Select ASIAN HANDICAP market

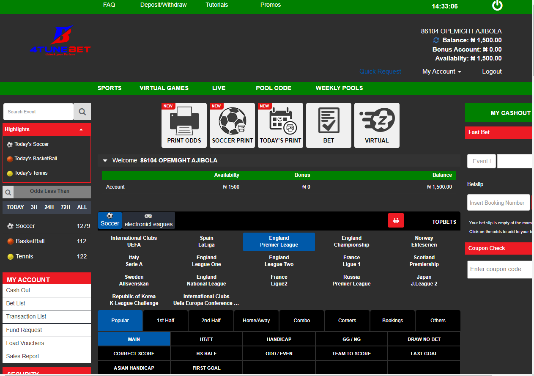[x=134, y=368]
